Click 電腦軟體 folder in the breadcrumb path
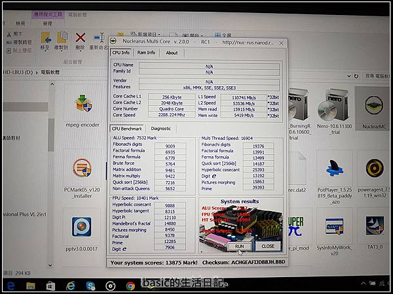Image resolution: width=393 pixels, height=294 pixels. (x=50, y=73)
